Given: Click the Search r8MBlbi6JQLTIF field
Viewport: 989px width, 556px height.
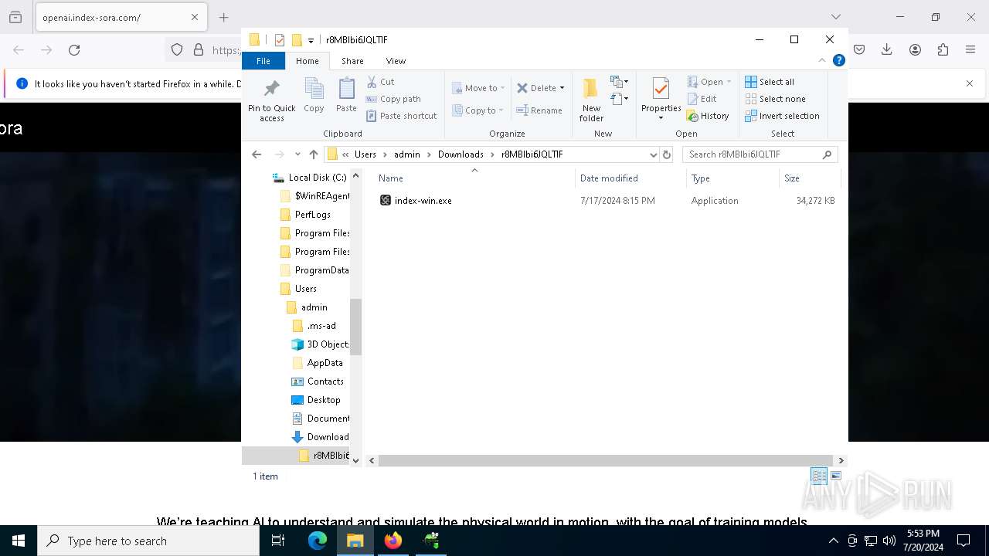Looking at the screenshot, I should tap(760, 154).
